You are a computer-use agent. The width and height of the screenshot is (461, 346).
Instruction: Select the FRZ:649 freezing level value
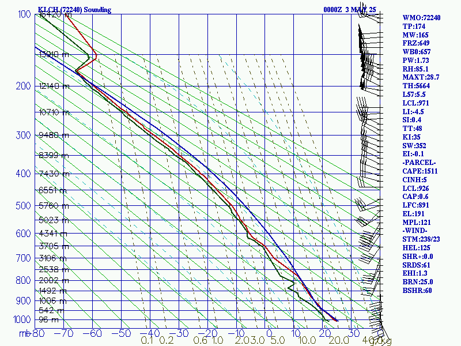click(416, 43)
